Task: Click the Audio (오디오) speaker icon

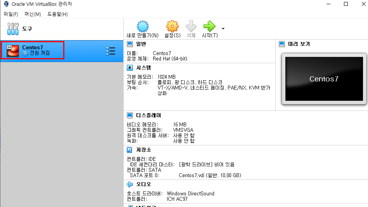Action: (x=130, y=185)
